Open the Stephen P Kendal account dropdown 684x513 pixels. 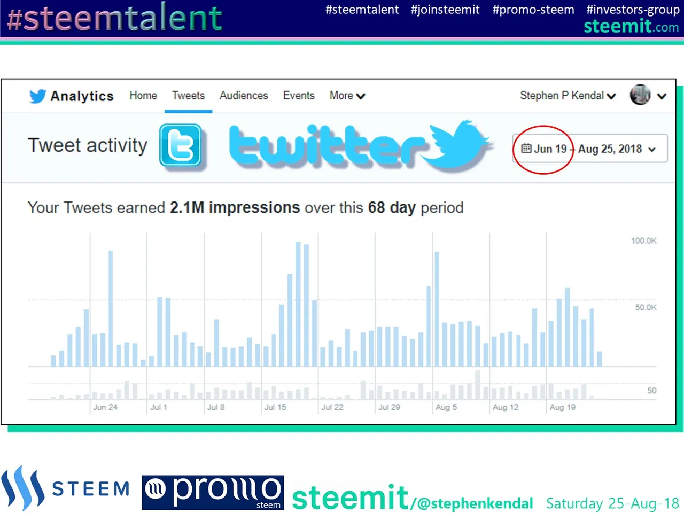click(568, 96)
